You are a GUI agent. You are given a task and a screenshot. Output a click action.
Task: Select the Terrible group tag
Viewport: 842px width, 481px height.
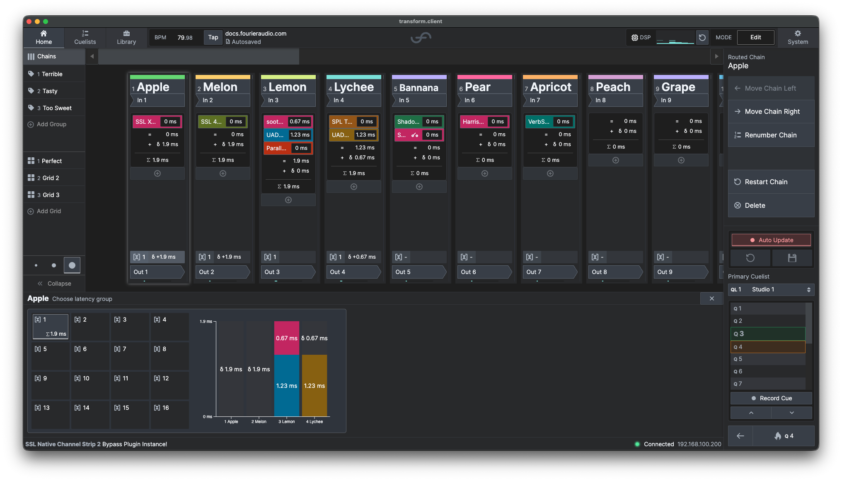pyautogui.click(x=54, y=74)
